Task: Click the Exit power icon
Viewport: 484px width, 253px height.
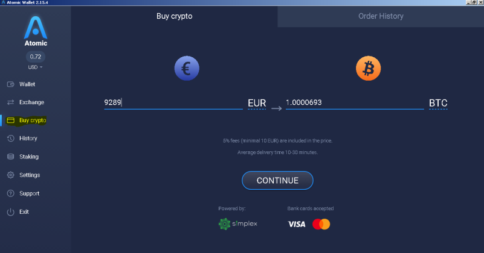Action: pyautogui.click(x=10, y=212)
